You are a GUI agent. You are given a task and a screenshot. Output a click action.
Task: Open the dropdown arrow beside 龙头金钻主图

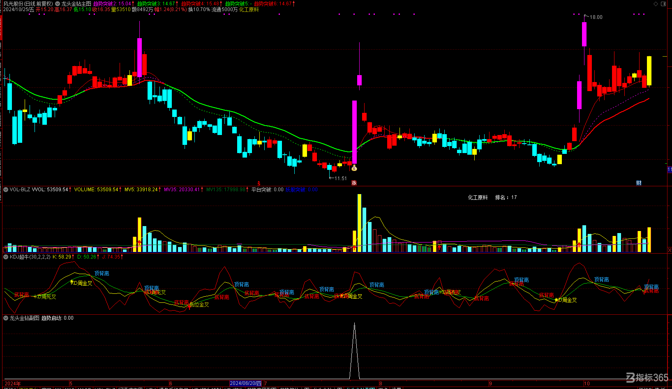[58, 4]
